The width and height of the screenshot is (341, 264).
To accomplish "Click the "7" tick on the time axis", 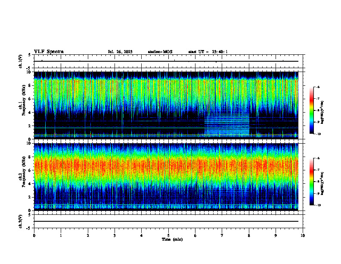I will [222, 236].
